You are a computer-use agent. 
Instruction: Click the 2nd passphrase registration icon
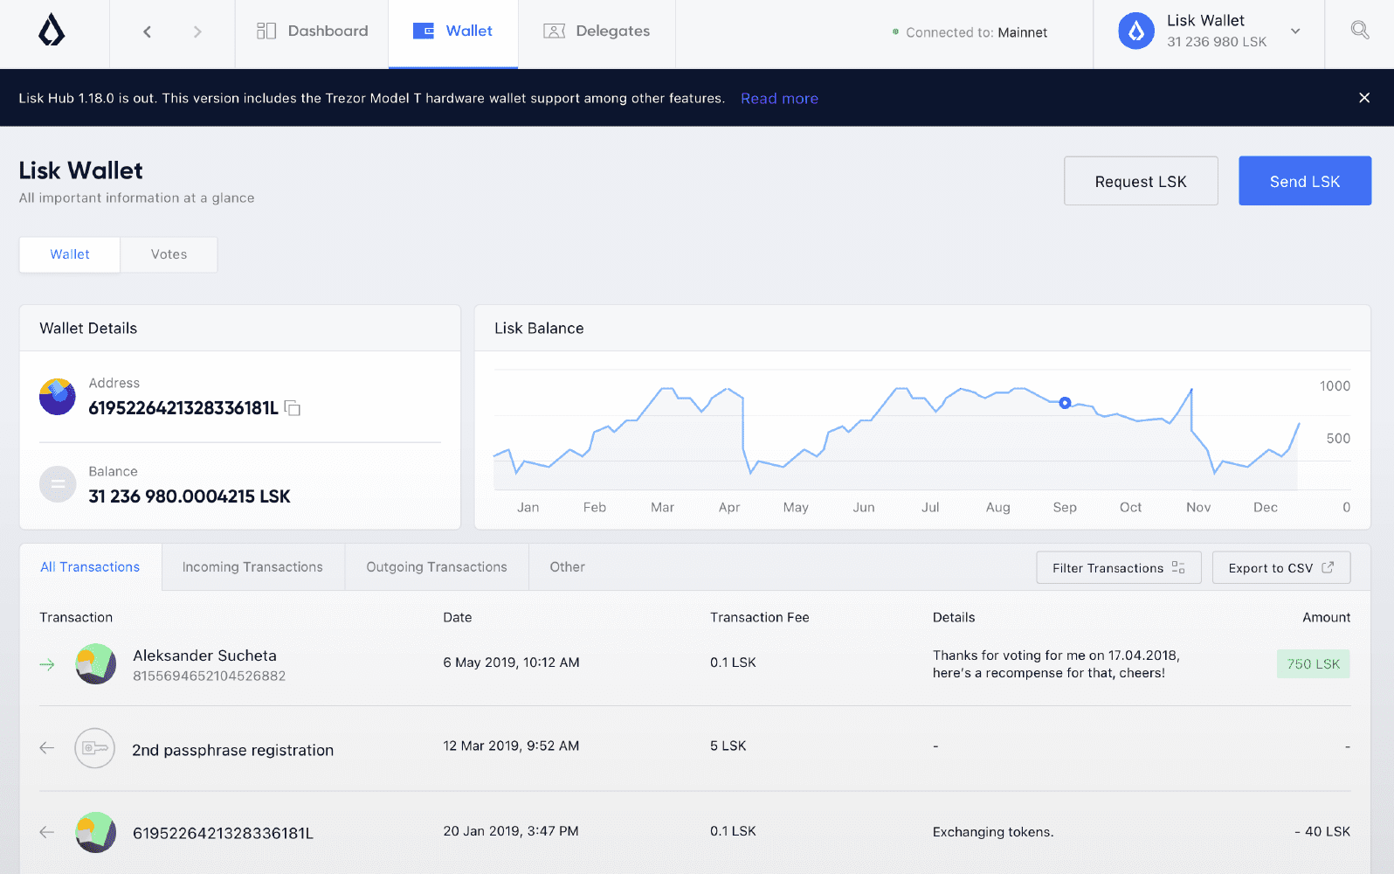click(x=95, y=748)
